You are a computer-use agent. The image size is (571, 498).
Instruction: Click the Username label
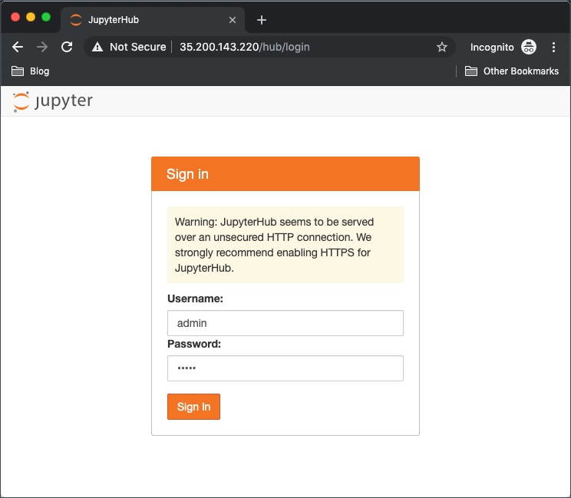[x=195, y=298]
